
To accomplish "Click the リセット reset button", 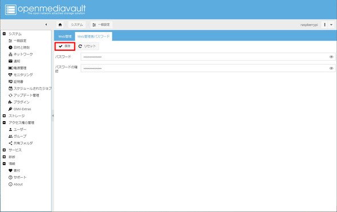I will coord(87,46).
